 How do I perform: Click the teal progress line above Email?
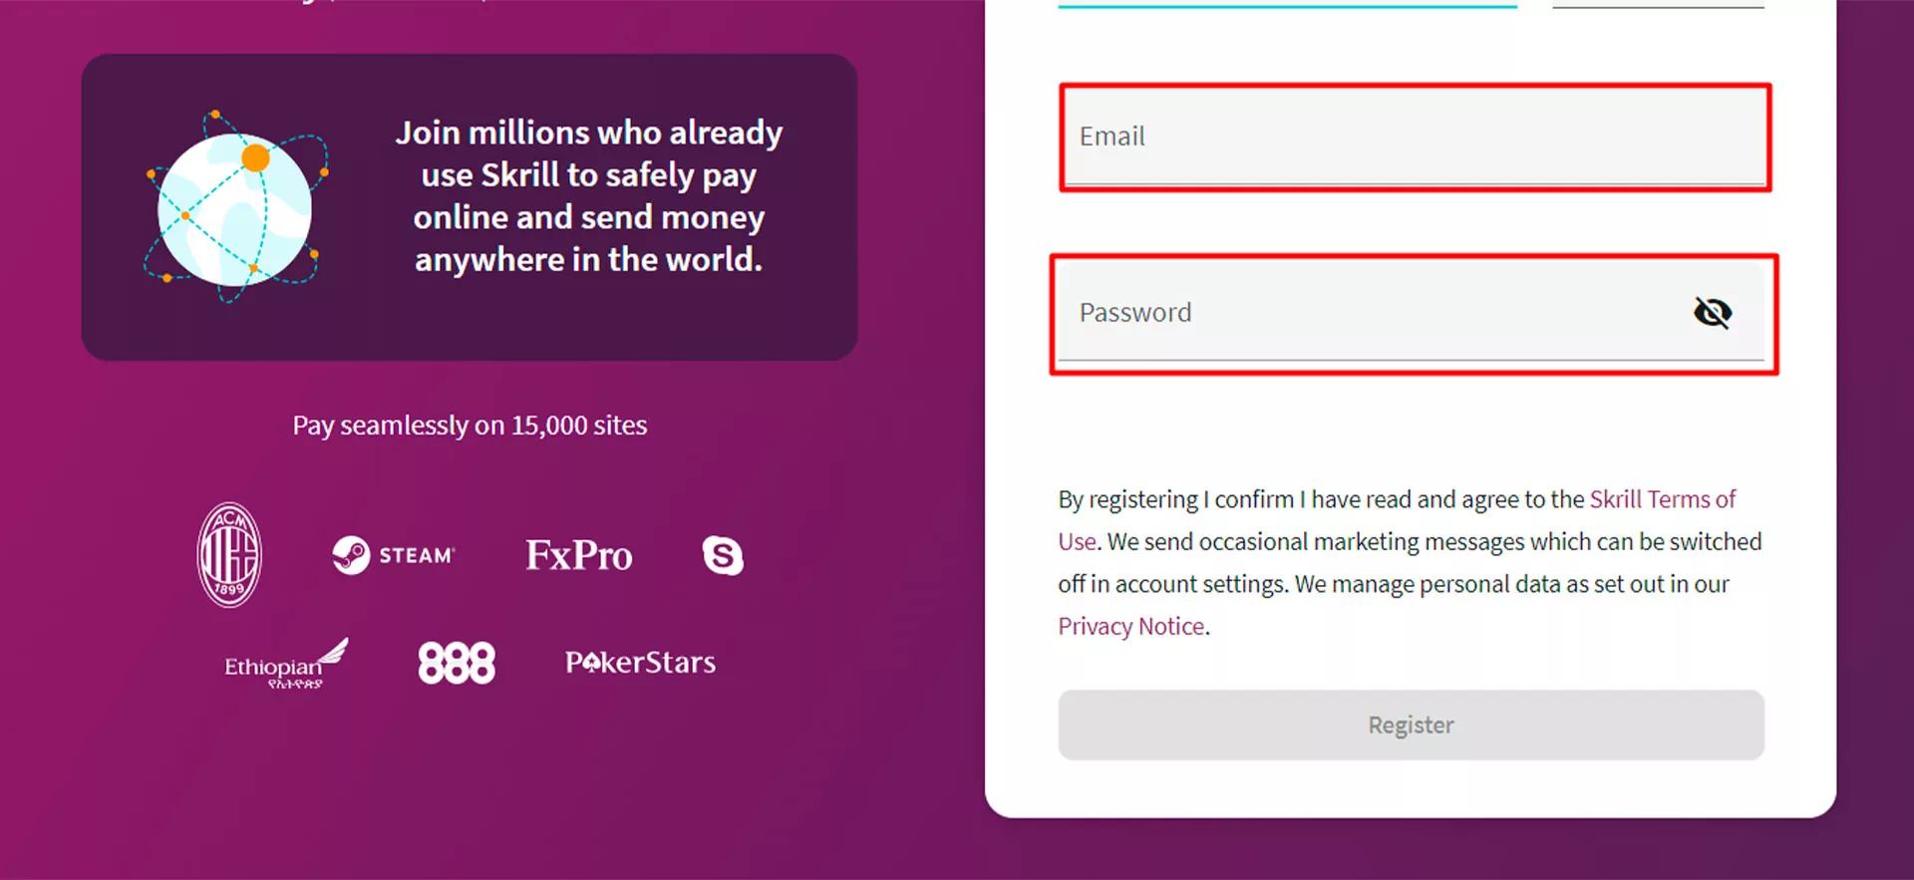pyautogui.click(x=1287, y=6)
